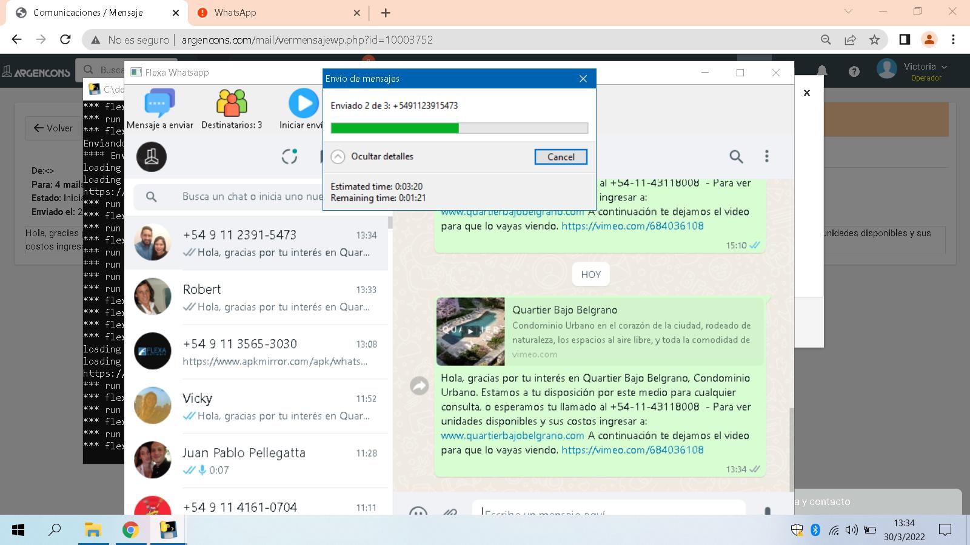The image size is (970, 545).
Task: Click Volver button on Argencons page
Action: point(53,128)
